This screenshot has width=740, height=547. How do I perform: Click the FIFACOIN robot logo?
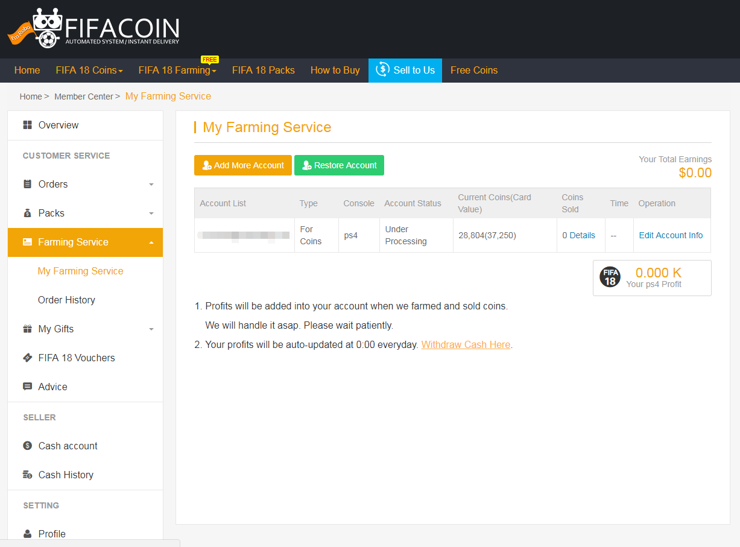[93, 28]
